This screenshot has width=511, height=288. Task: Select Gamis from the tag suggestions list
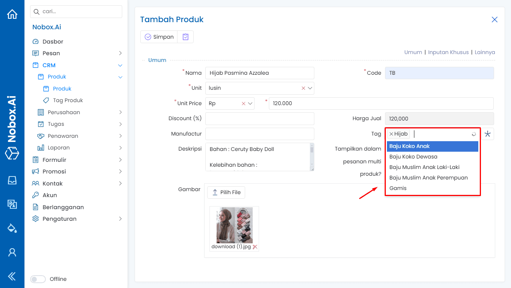click(x=398, y=188)
